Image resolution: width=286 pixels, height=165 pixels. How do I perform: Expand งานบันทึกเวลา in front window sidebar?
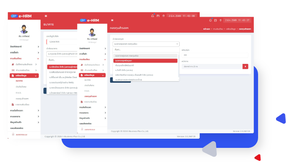pyautogui.click(x=92, y=107)
